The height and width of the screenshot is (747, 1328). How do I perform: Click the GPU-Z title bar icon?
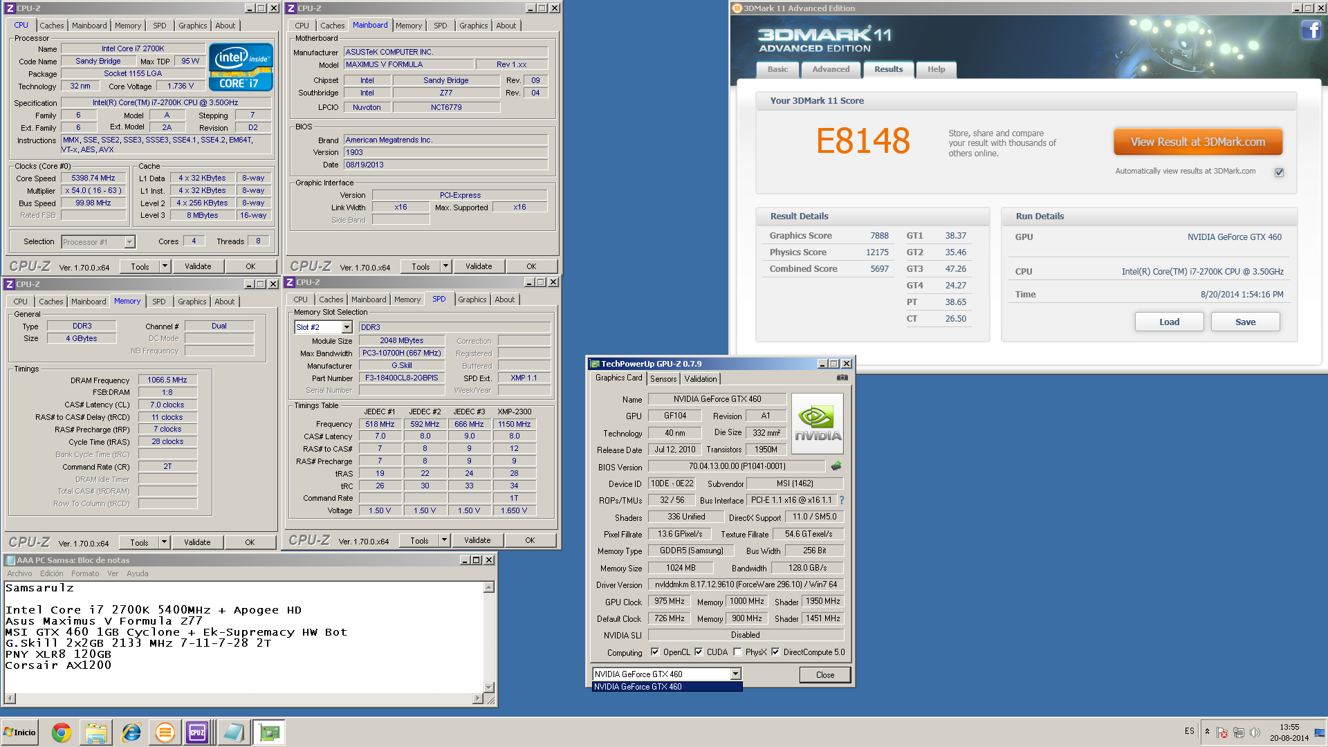click(x=594, y=364)
